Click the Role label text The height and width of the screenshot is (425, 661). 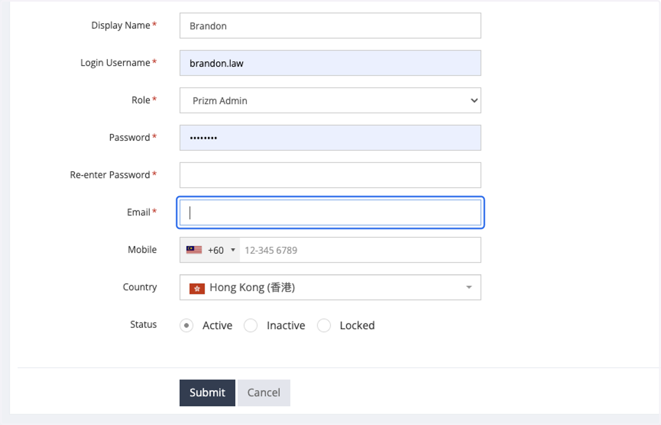141,100
